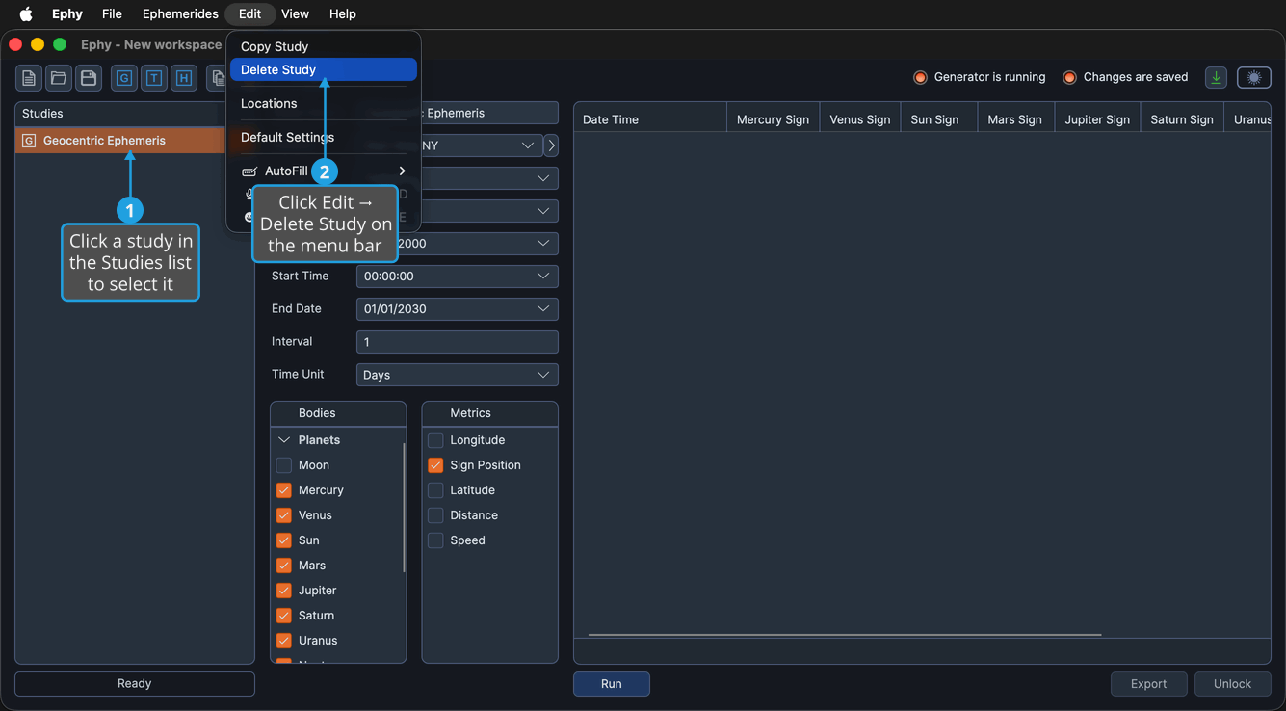
Task: Disable the Sign Position metric checkbox
Action: coord(435,465)
